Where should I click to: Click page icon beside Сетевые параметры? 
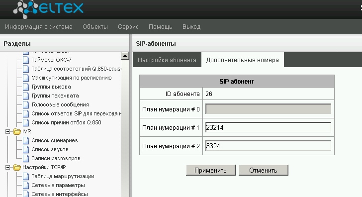tap(26, 185)
